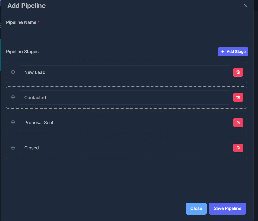Click inside the New Lead text field
Viewport: 258px width, 221px height.
click(124, 72)
